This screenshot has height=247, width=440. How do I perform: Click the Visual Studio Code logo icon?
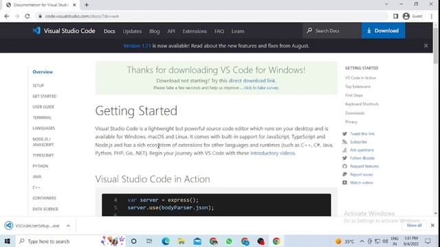pos(36,30)
